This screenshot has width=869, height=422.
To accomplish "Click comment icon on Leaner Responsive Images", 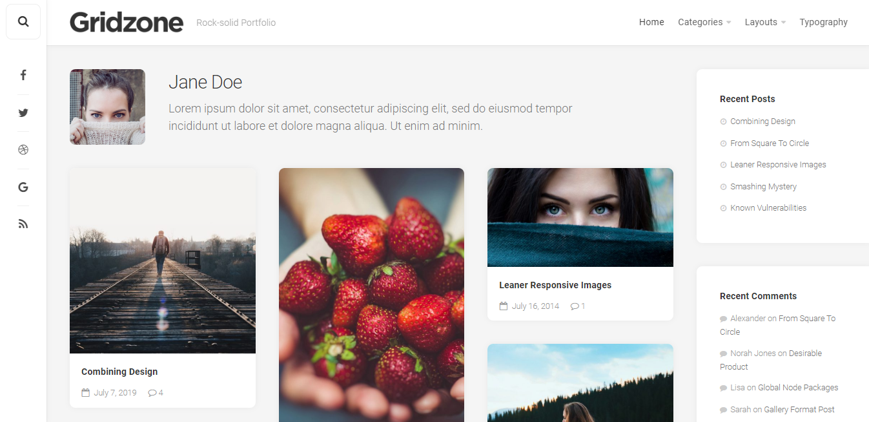I will coord(575,306).
